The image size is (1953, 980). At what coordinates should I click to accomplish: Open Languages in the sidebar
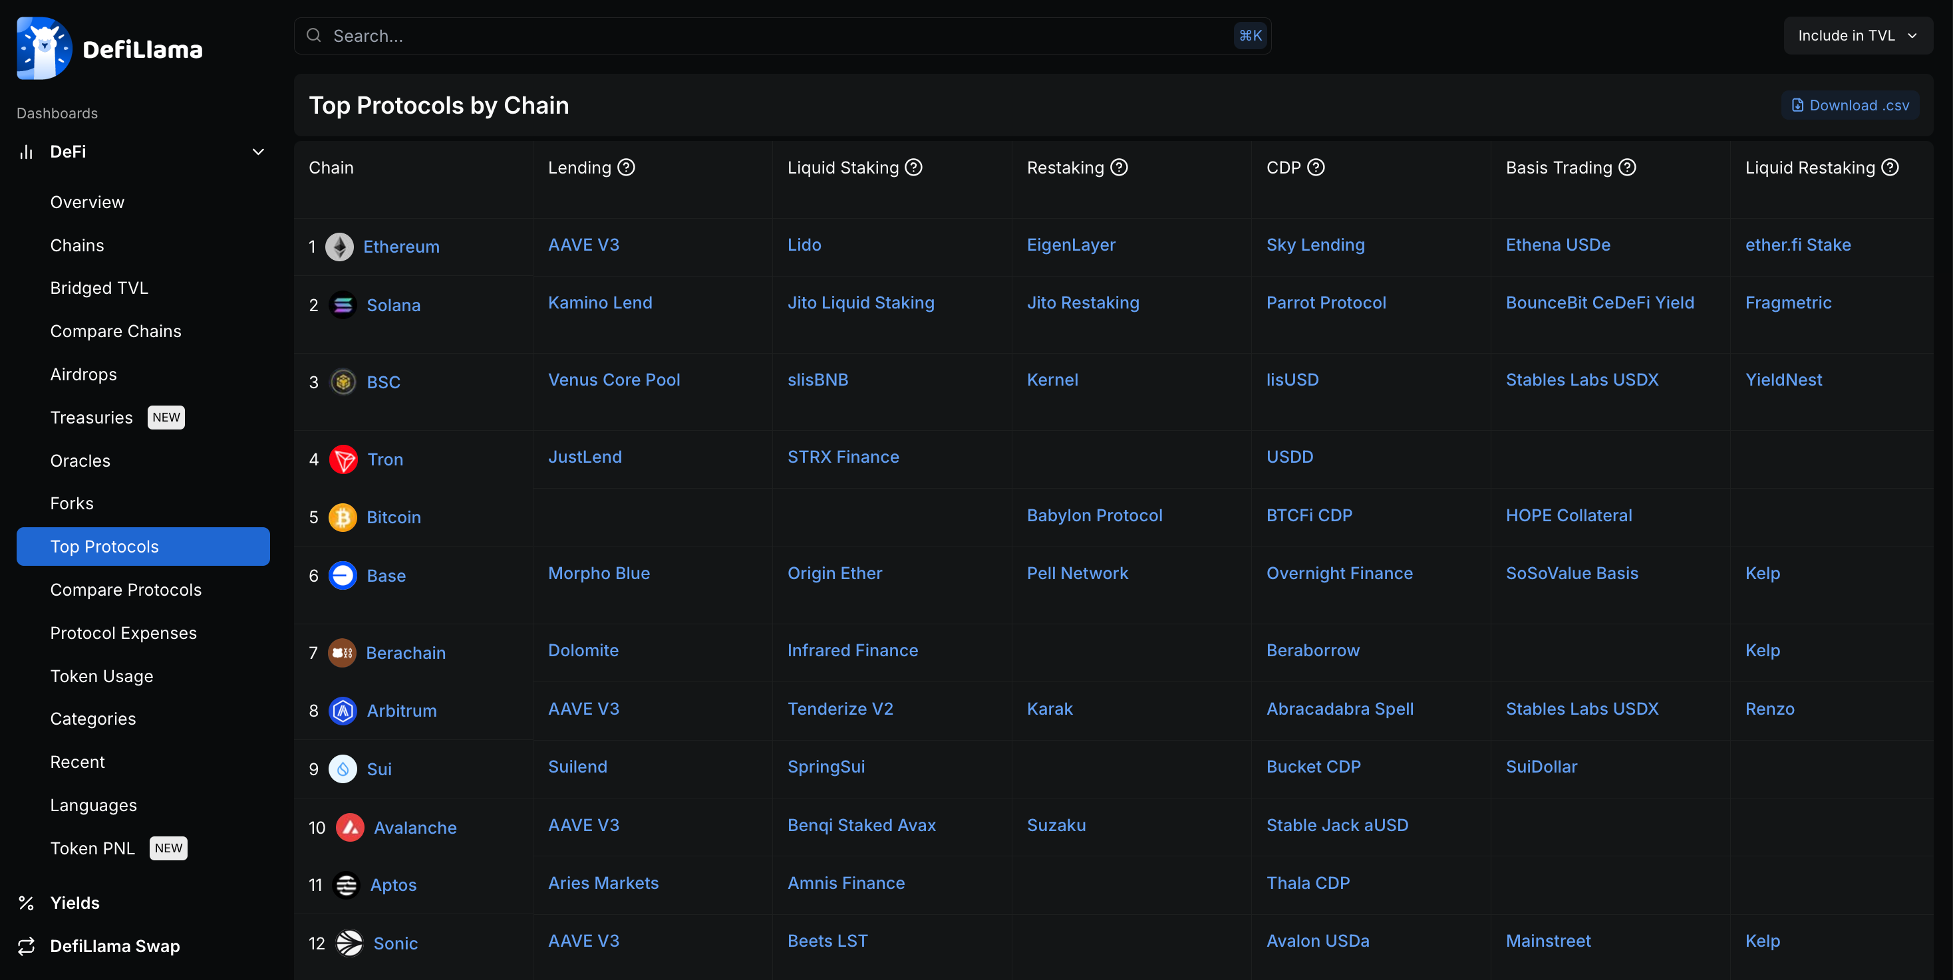(x=94, y=805)
